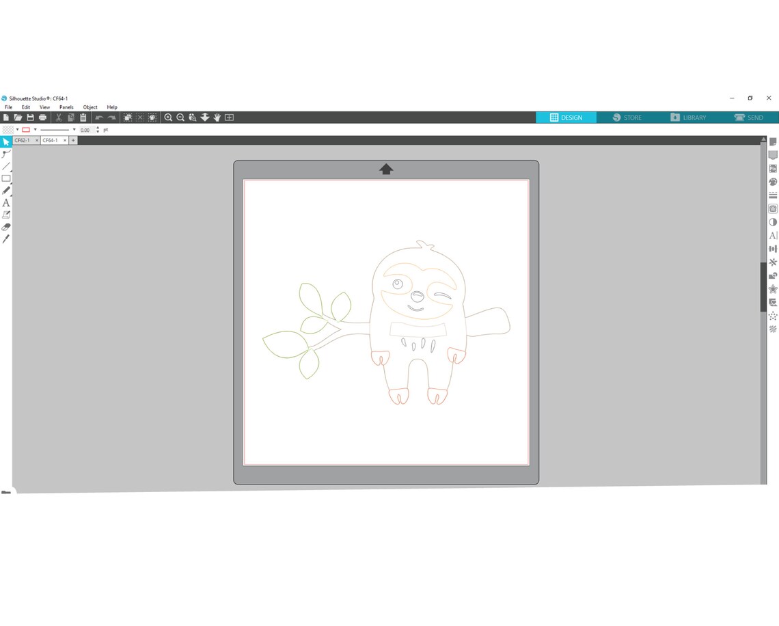
Task: Activate the Pan hand tool
Action: 217,118
